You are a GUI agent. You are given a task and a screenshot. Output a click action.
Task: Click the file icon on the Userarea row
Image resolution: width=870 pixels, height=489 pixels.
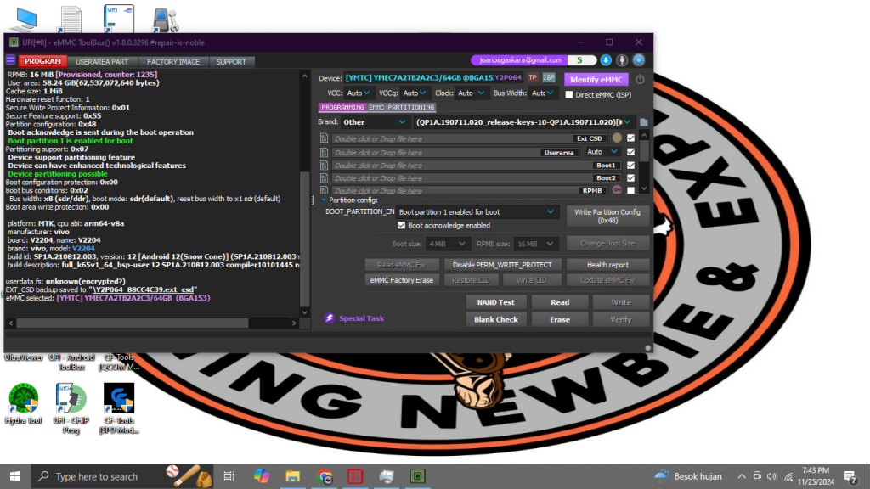(324, 152)
